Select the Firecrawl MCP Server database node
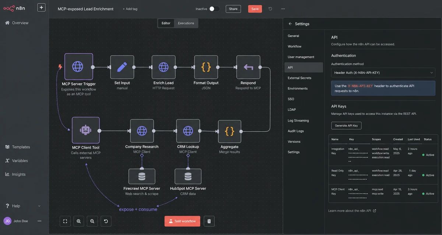 (142, 177)
